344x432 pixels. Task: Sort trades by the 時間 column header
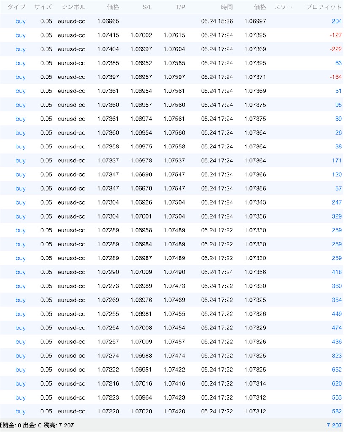click(227, 7)
